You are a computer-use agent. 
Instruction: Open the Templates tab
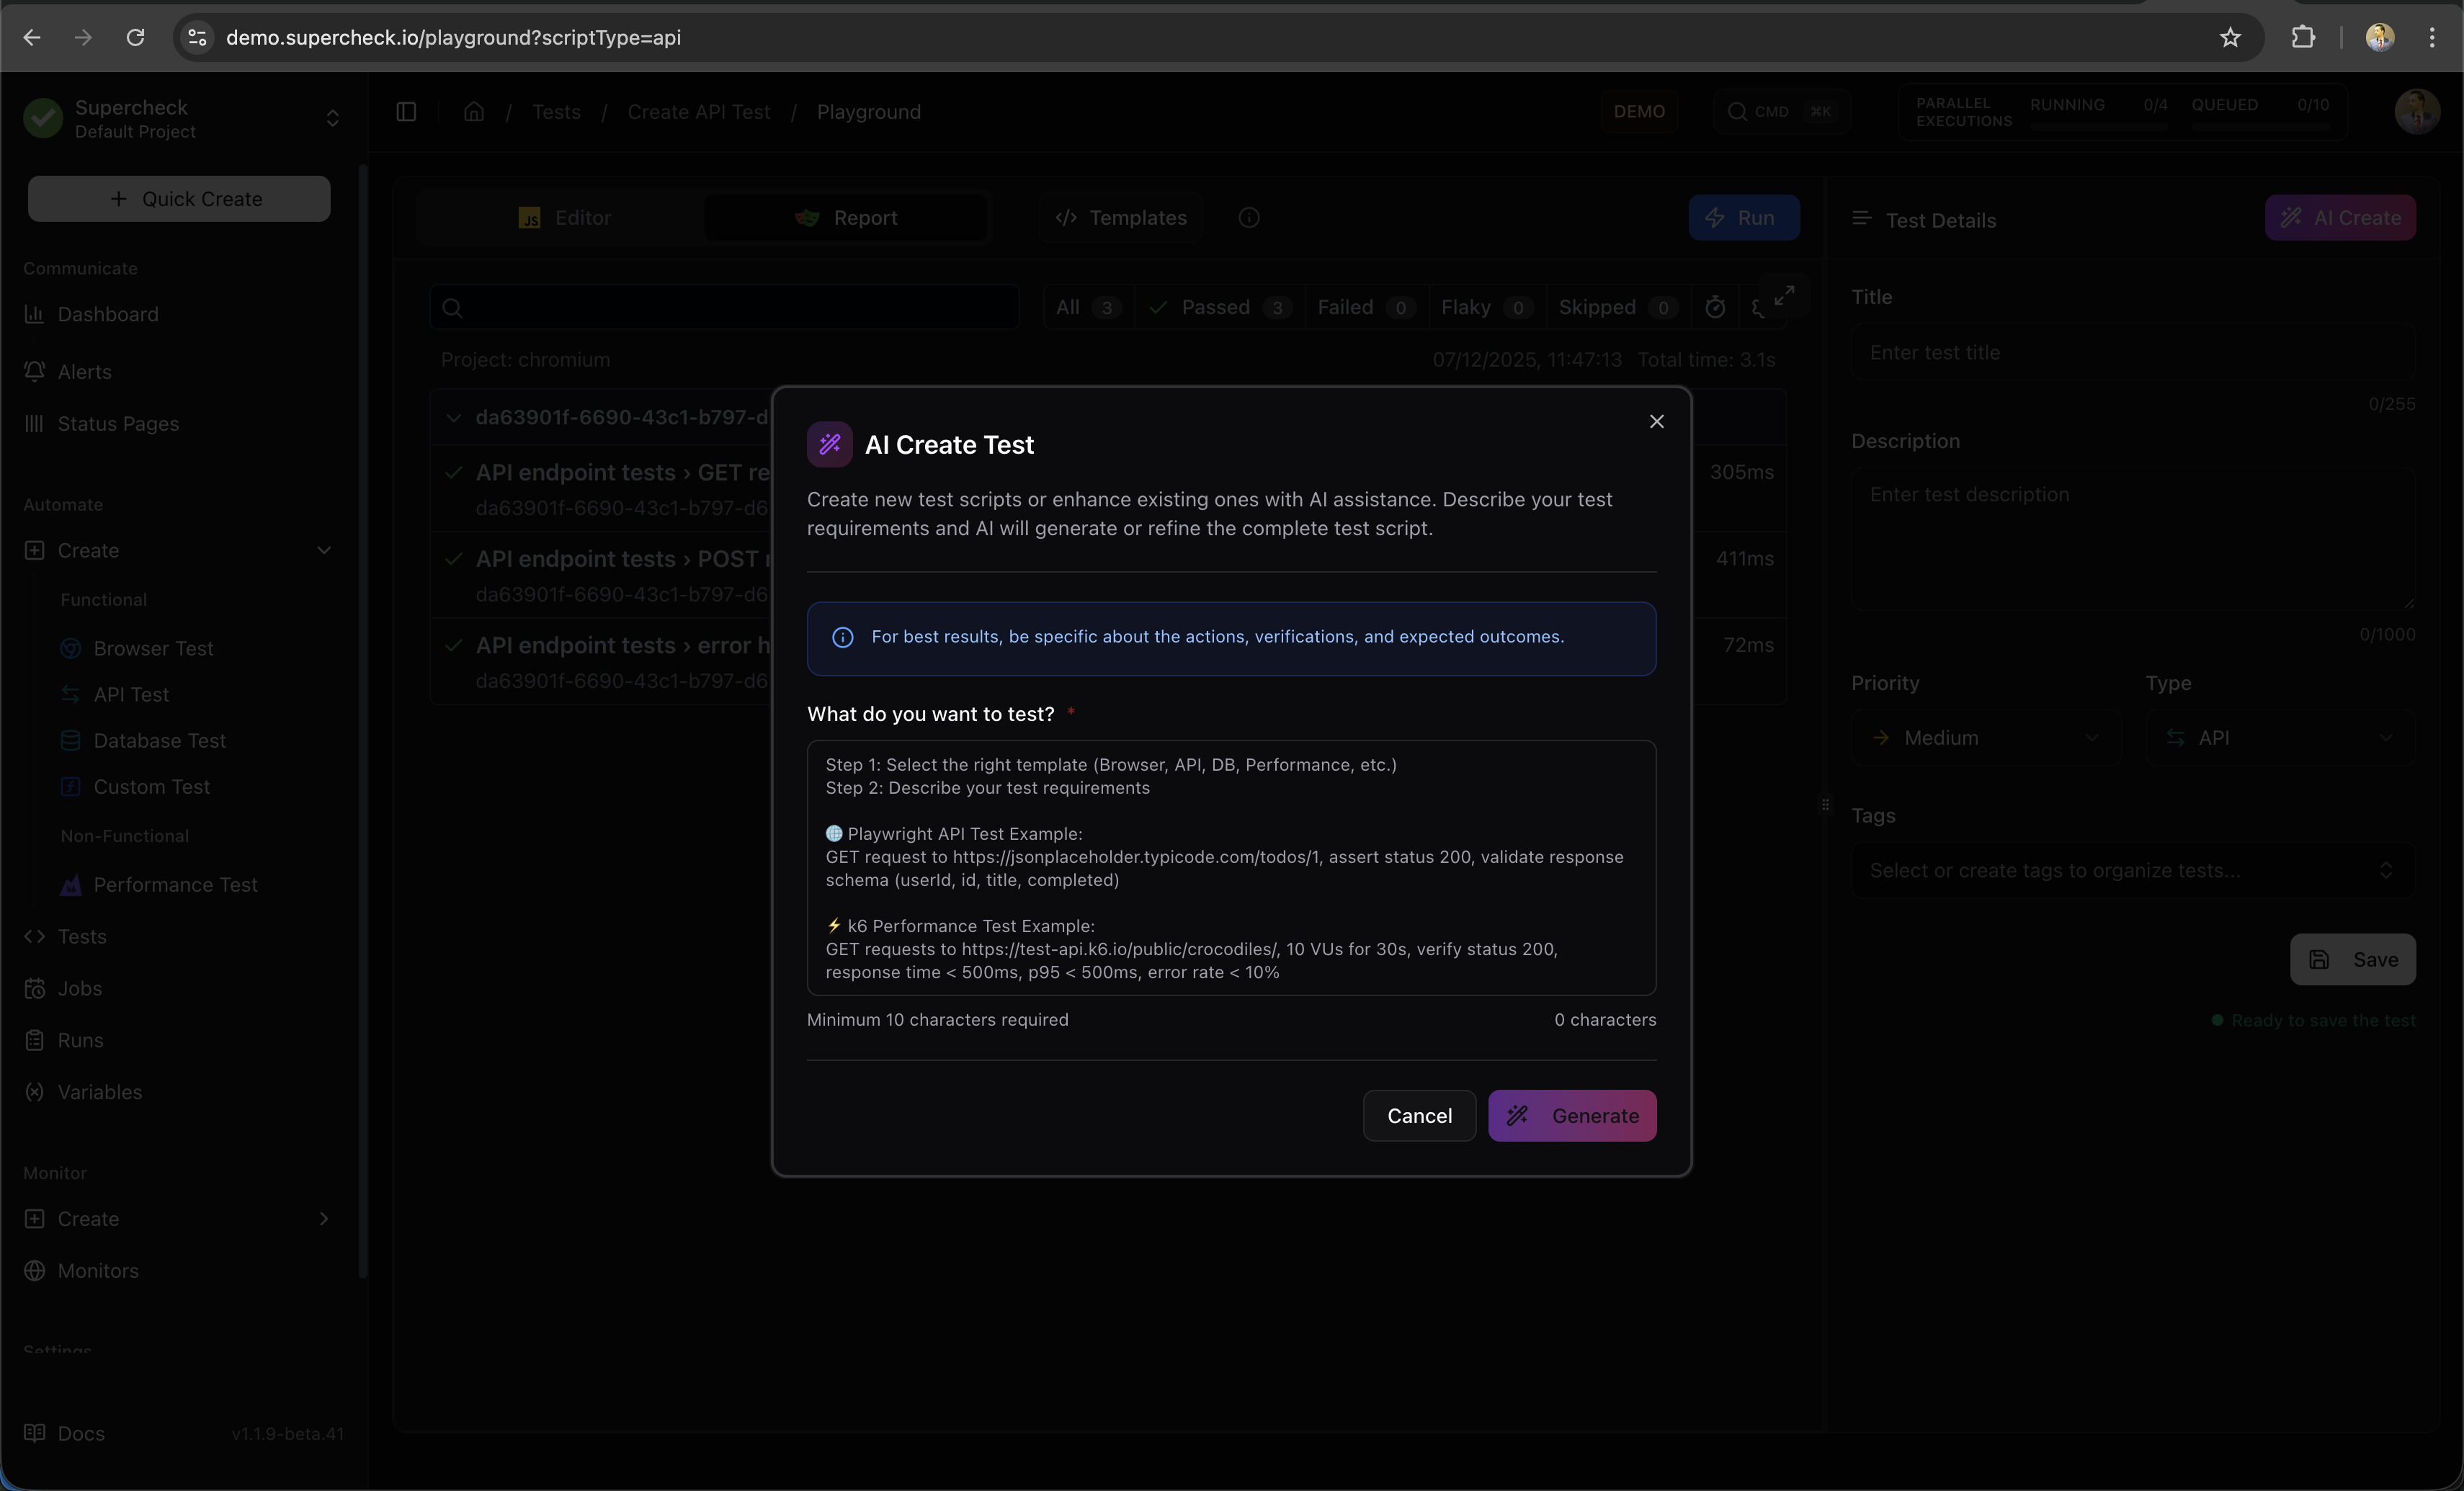tap(1121, 217)
